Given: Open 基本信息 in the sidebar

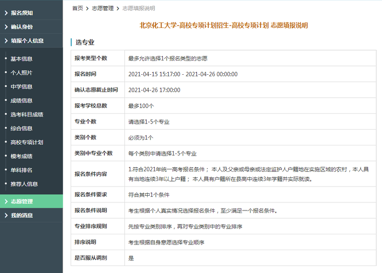Looking at the screenshot, I should [x=21, y=59].
